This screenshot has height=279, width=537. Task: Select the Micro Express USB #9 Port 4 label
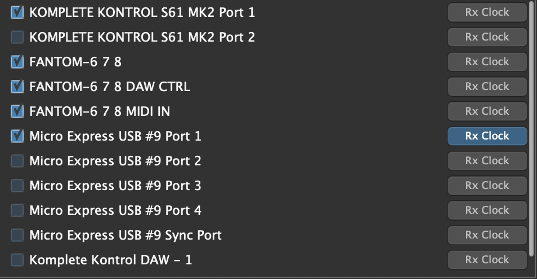[x=115, y=210]
